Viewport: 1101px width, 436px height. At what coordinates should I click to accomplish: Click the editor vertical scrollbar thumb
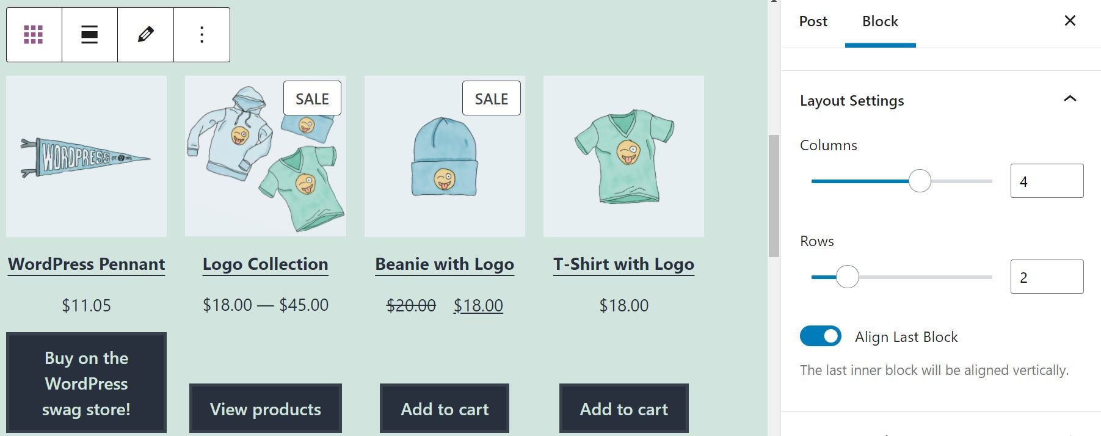[774, 195]
